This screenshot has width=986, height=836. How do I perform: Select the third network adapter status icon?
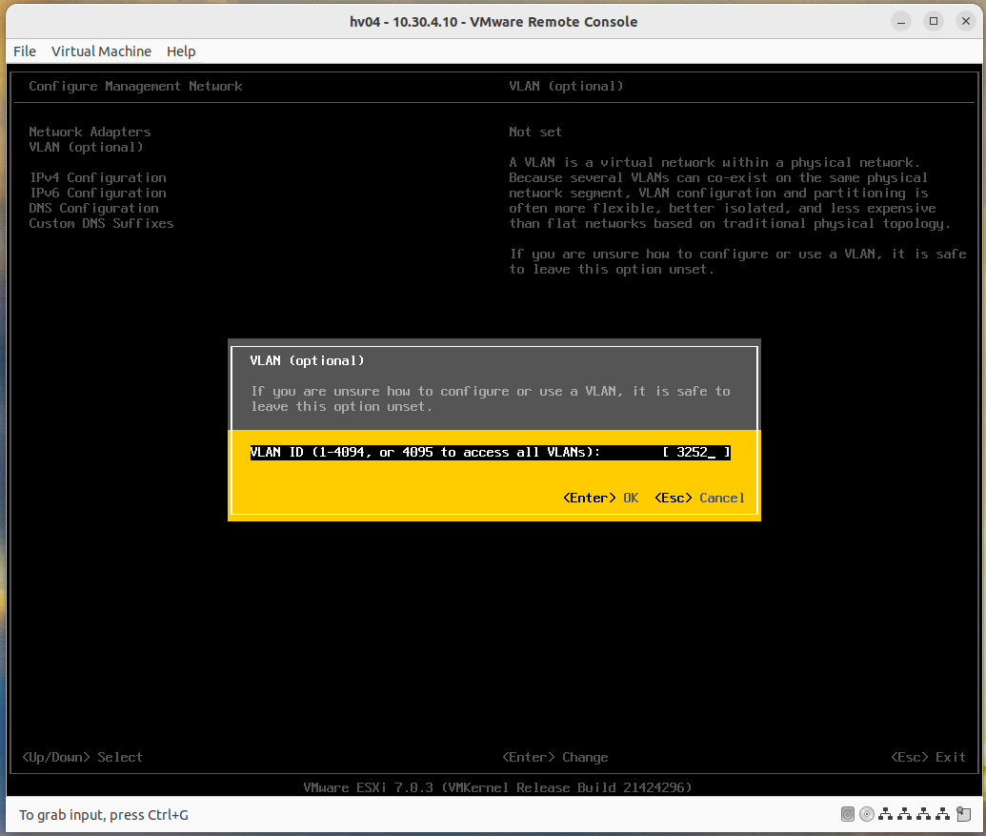click(x=924, y=814)
